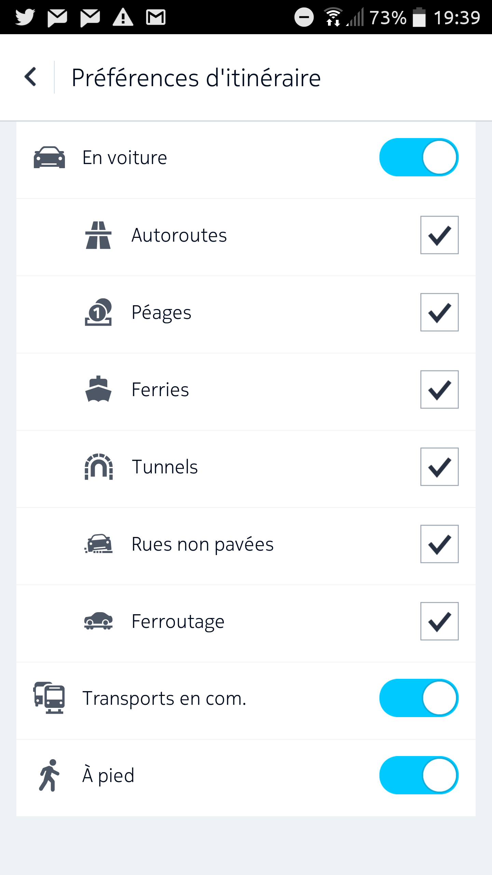This screenshot has height=875, width=492.
Task: Disable the Transports en com. switch
Action: point(419,698)
